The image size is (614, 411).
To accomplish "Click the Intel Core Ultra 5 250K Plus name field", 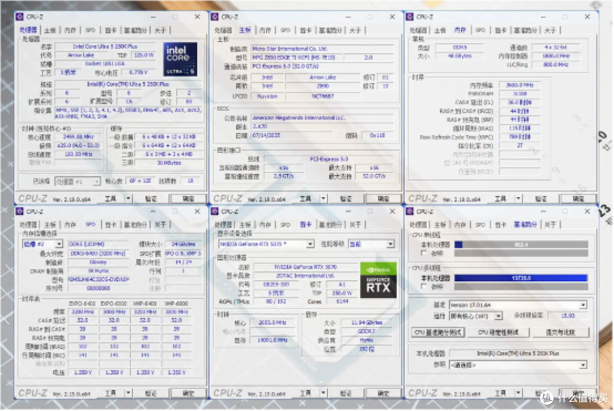I will [x=106, y=47].
